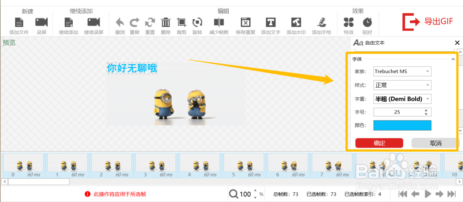Click the 字号 font size field showing 25
463x202 pixels.
(398, 112)
